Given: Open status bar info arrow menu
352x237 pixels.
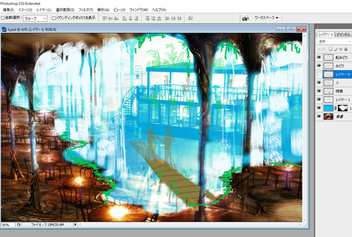Looking at the screenshot, I should click(x=75, y=225).
